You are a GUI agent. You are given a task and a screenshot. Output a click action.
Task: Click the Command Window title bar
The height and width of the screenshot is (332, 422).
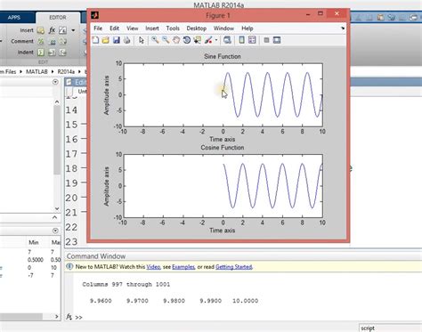(x=243, y=256)
